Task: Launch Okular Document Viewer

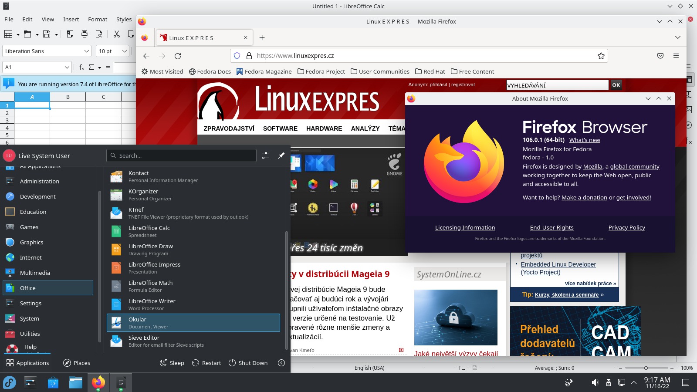Action: (193, 323)
